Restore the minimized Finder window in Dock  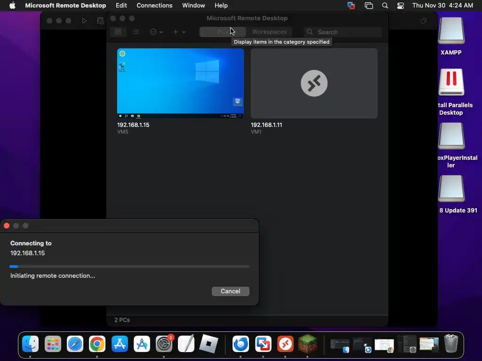point(340,345)
